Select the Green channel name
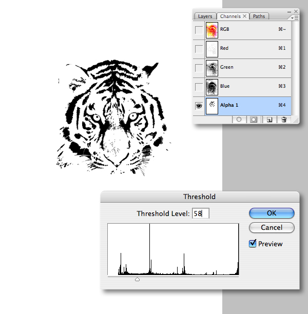 point(227,67)
